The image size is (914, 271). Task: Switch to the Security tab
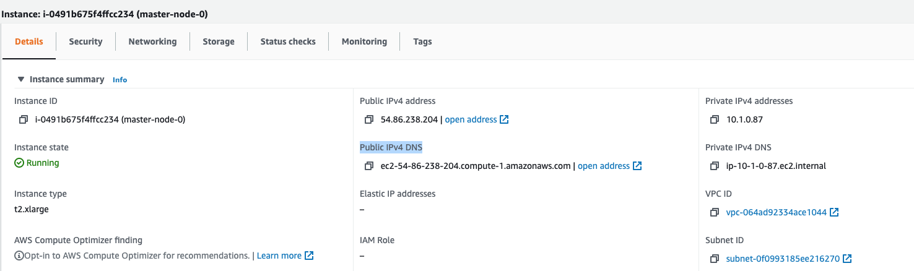pos(85,41)
